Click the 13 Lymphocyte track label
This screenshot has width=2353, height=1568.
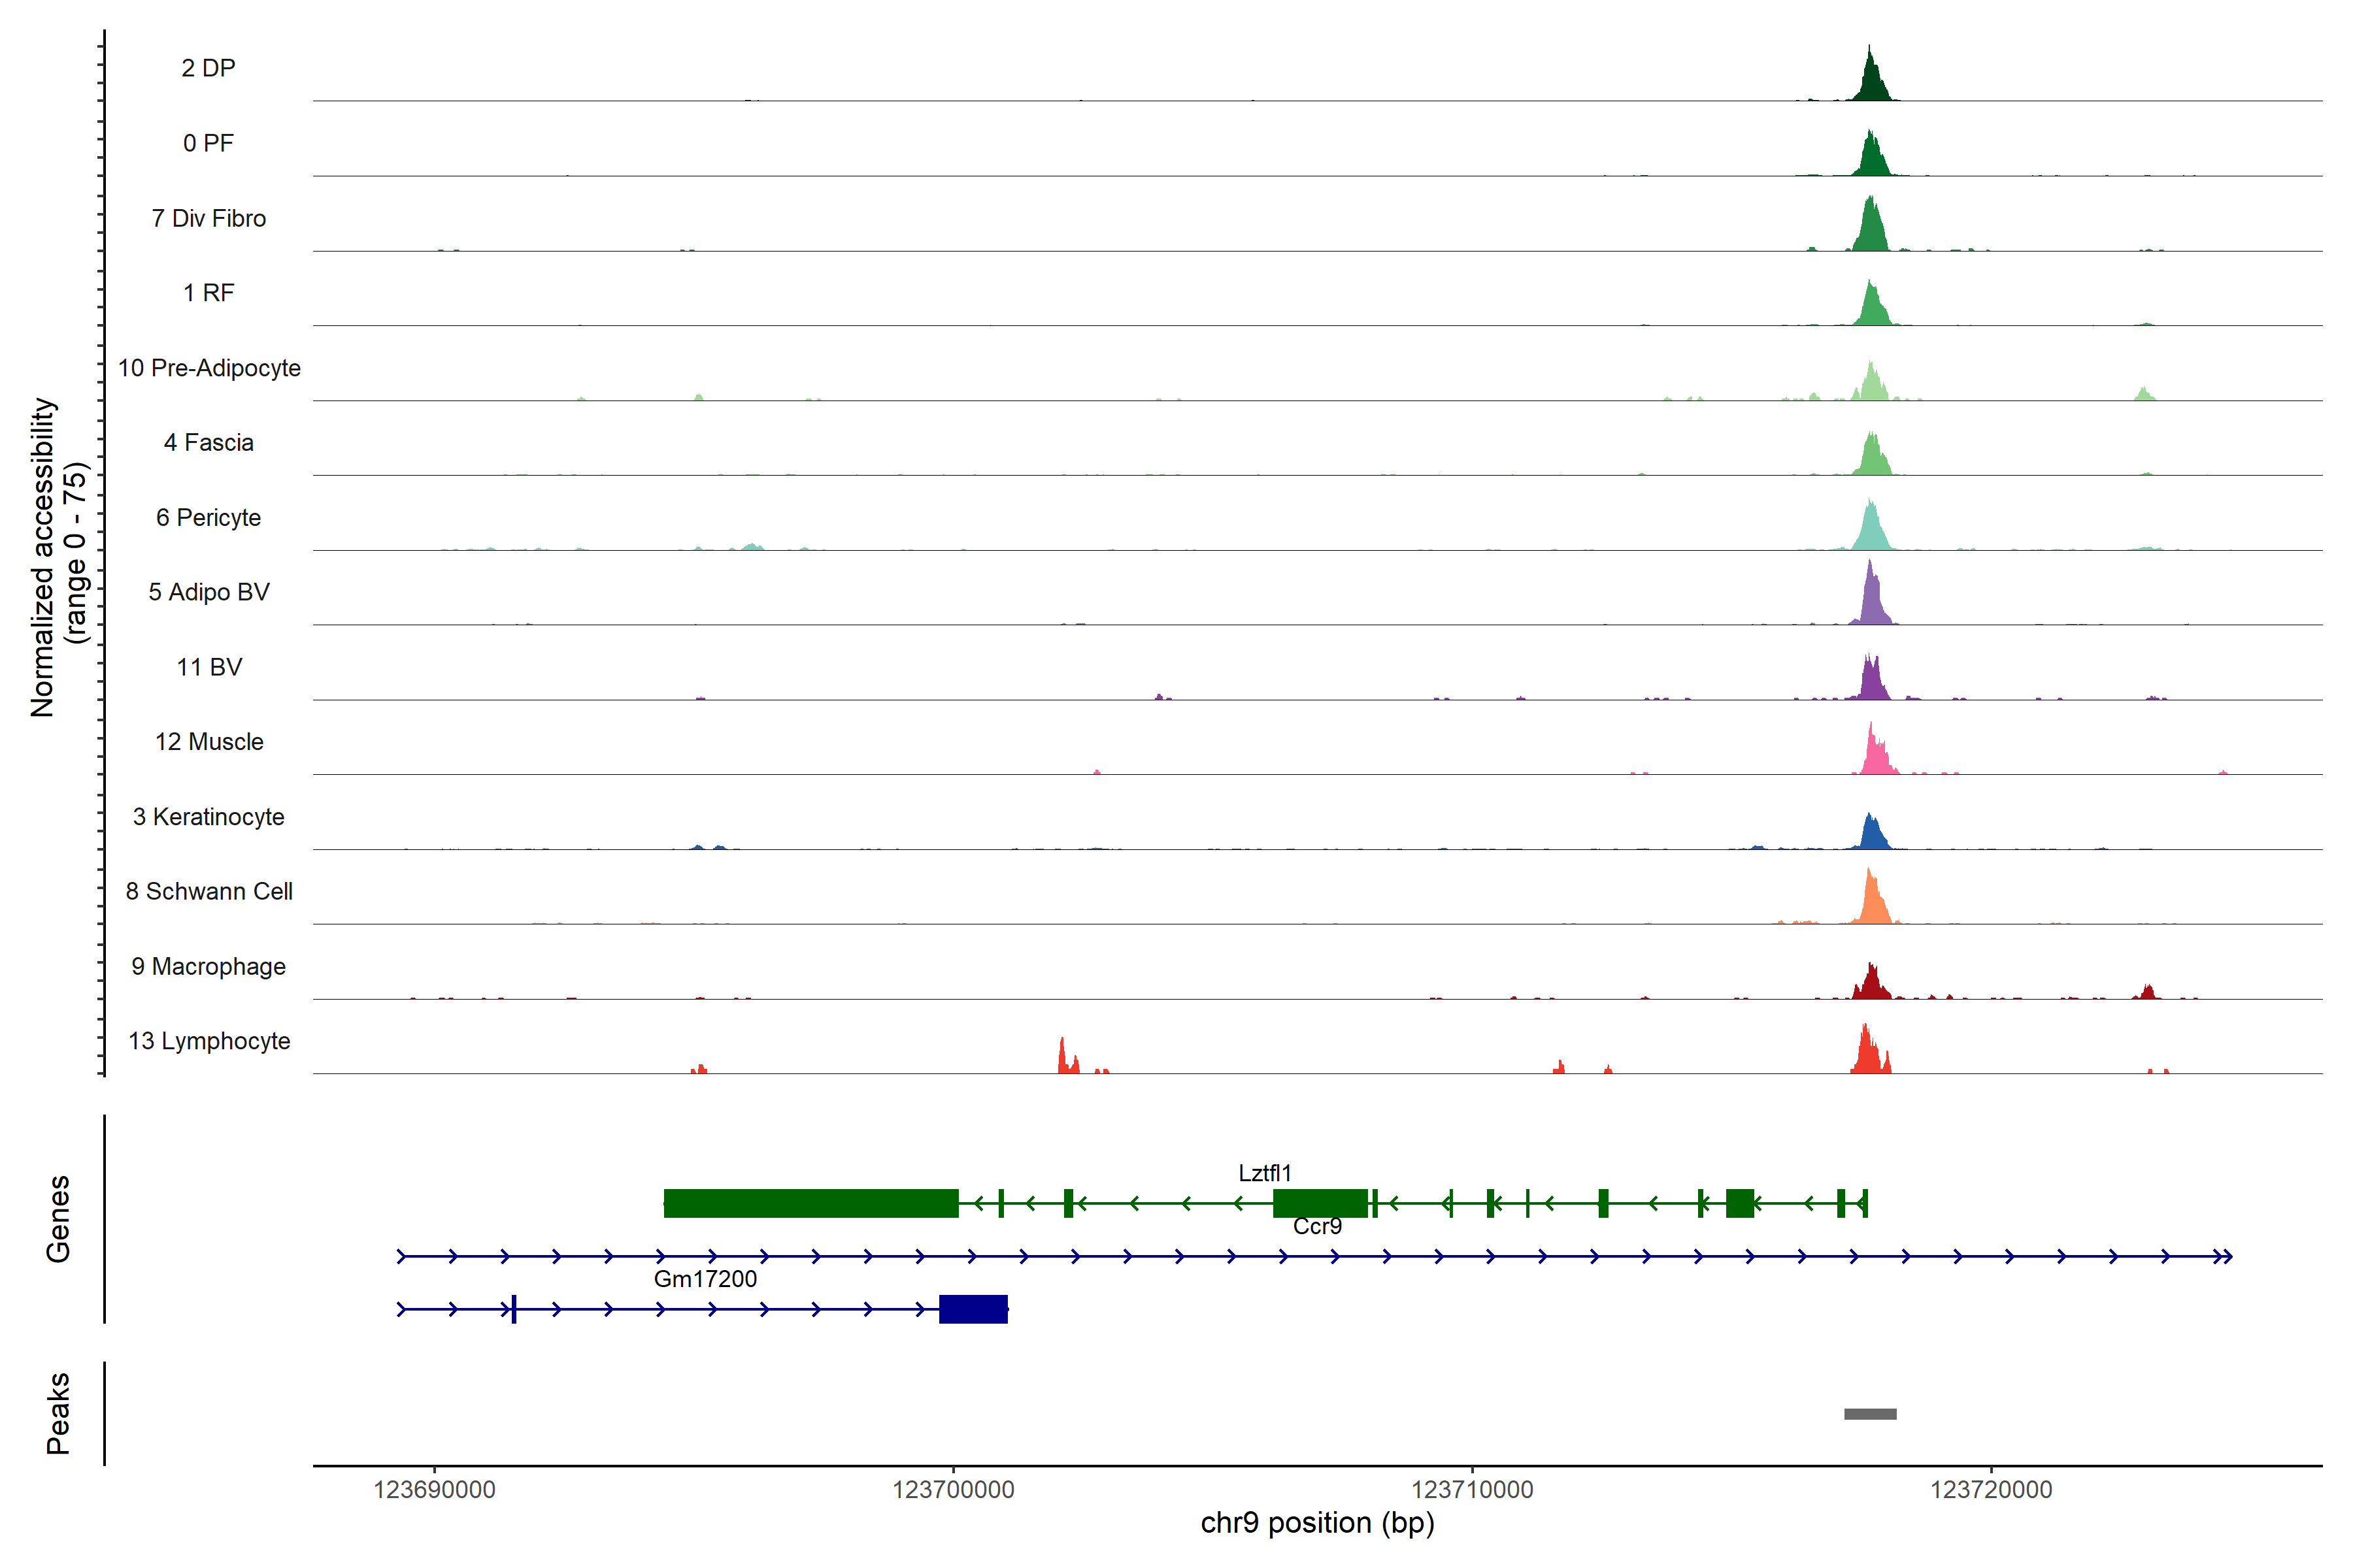[x=209, y=1041]
